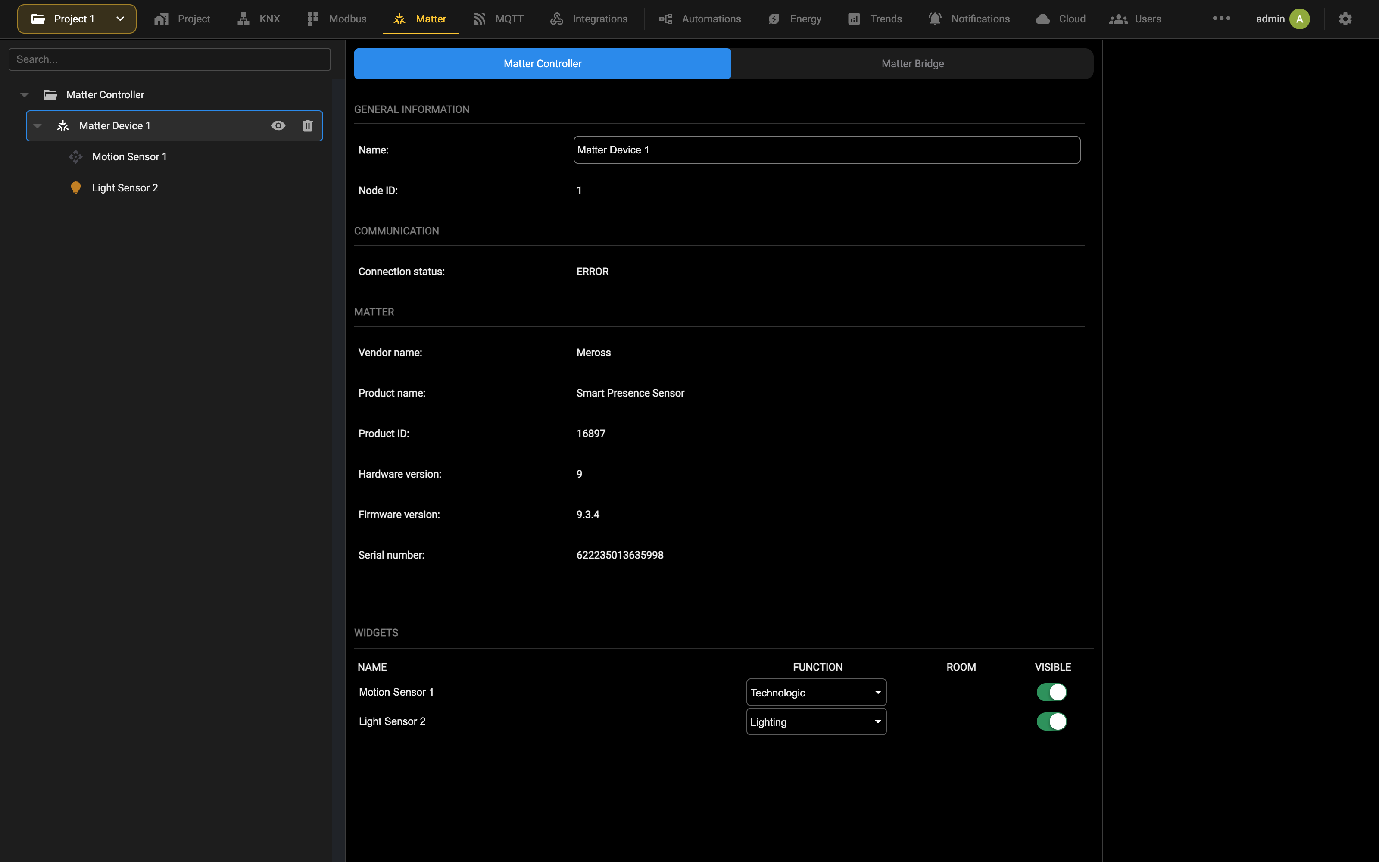Switch to the Matter Controller tab
Viewport: 1379px width, 862px height.
click(543, 64)
